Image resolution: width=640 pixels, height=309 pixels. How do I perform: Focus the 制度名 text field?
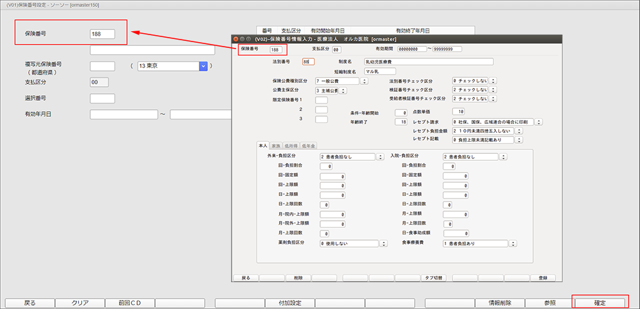pos(428,62)
